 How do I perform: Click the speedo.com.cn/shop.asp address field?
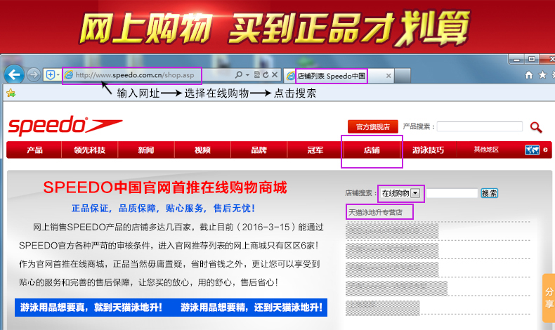[135, 75]
